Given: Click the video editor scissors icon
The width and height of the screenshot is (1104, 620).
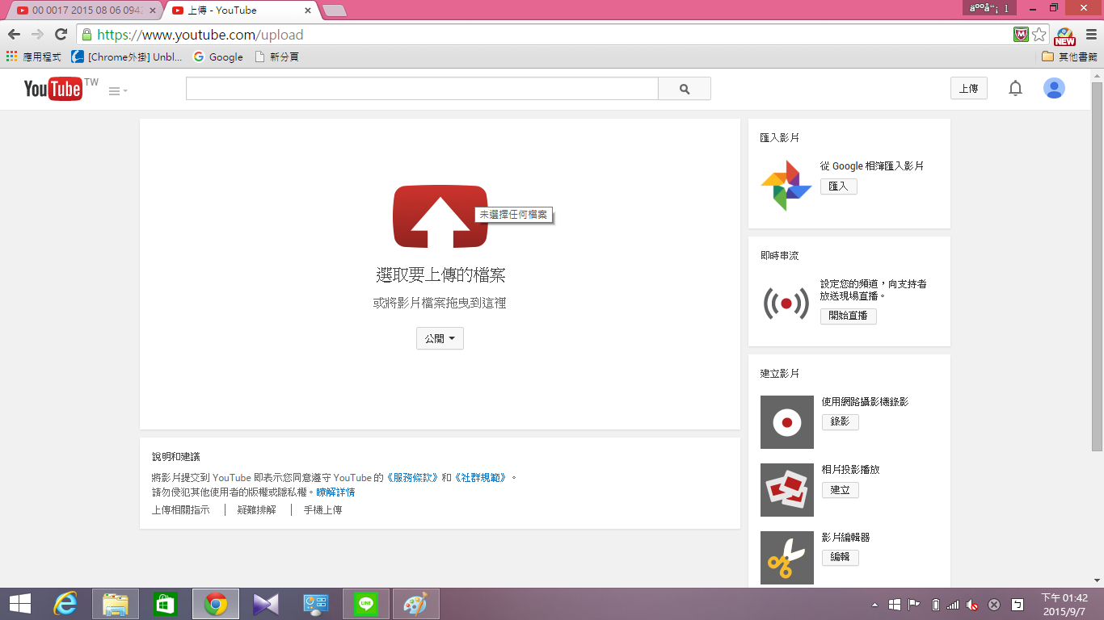Looking at the screenshot, I should 786,558.
